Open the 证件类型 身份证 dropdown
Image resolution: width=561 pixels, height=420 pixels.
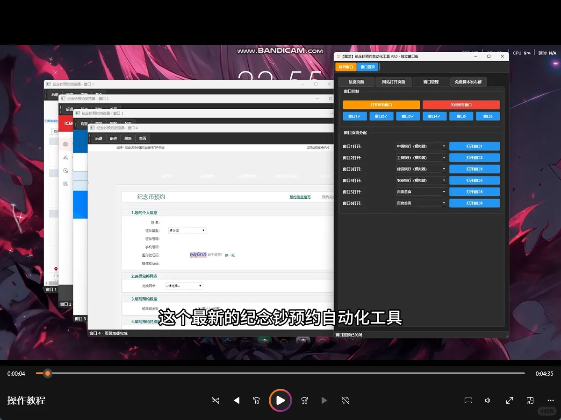tap(187, 231)
